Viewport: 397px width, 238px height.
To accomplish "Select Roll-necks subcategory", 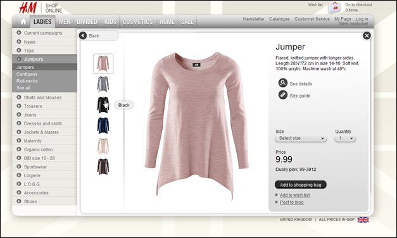I will click(27, 81).
